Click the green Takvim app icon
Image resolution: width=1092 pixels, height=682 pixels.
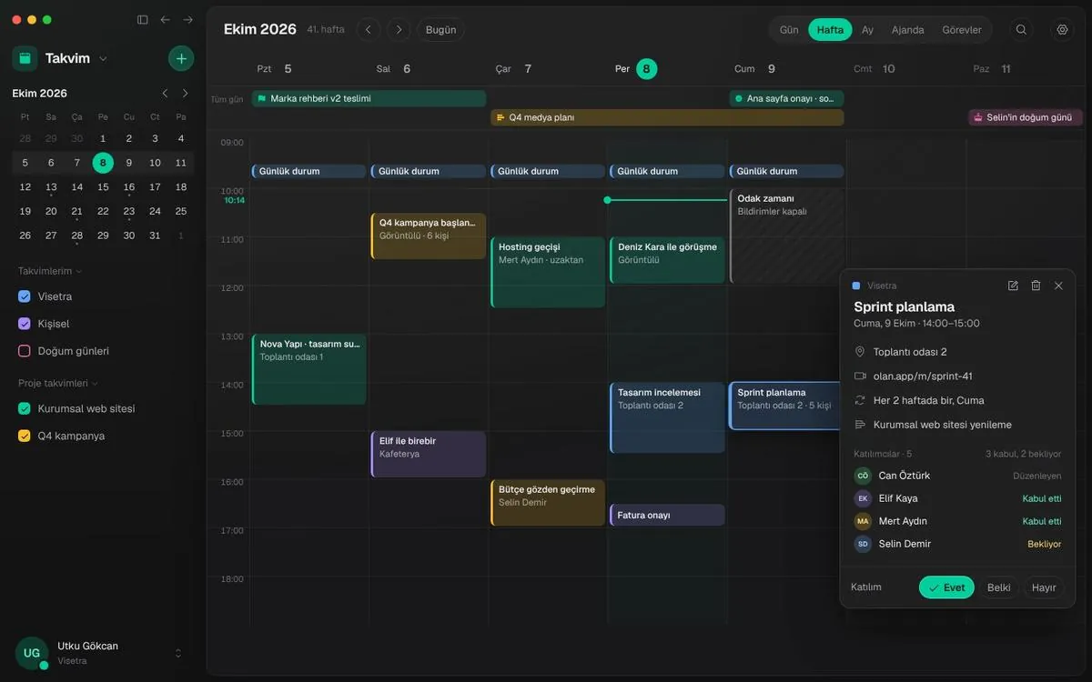coord(25,58)
